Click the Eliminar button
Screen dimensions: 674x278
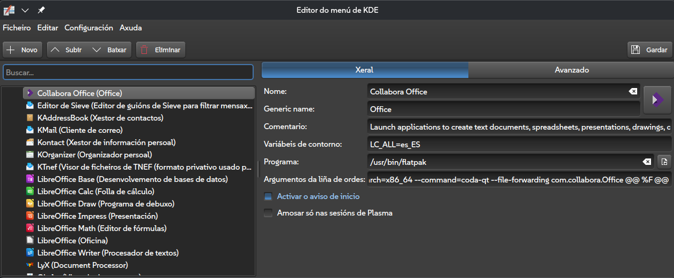point(161,50)
